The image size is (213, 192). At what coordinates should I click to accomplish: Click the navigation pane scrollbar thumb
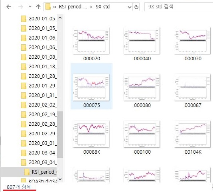click(60, 135)
